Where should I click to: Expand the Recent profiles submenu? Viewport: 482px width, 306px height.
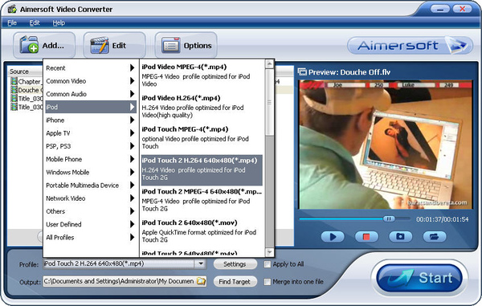pyautogui.click(x=90, y=68)
